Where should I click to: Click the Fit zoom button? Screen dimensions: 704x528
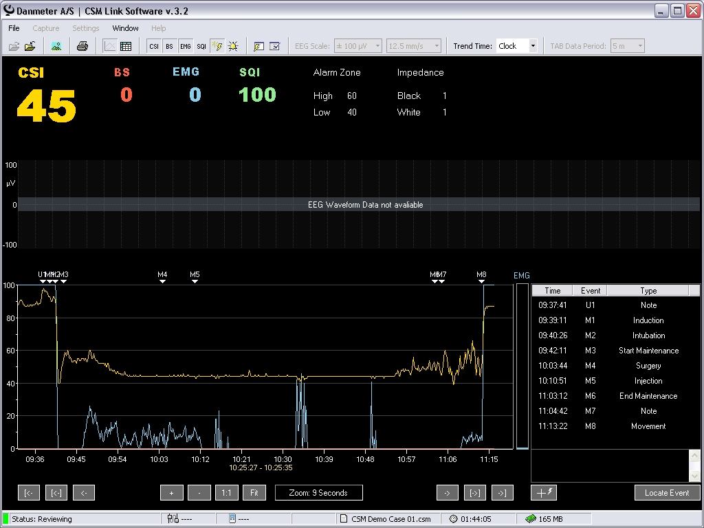click(254, 493)
